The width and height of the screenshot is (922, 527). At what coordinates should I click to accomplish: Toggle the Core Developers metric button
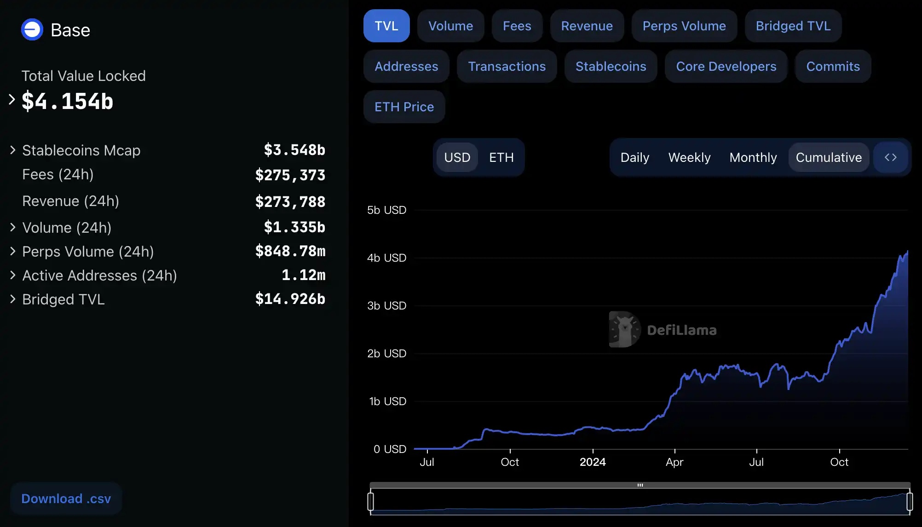click(726, 66)
